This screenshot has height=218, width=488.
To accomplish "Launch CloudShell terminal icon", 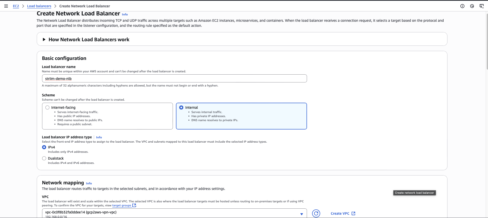I will tap(482, 6).
